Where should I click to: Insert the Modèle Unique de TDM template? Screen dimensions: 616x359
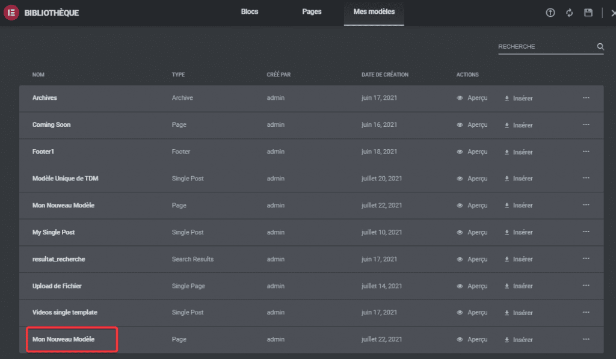click(519, 179)
